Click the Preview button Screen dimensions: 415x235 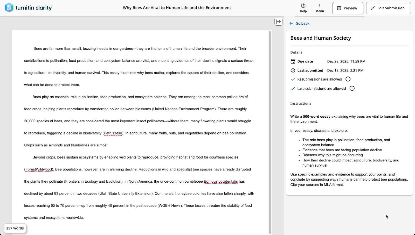point(348,8)
